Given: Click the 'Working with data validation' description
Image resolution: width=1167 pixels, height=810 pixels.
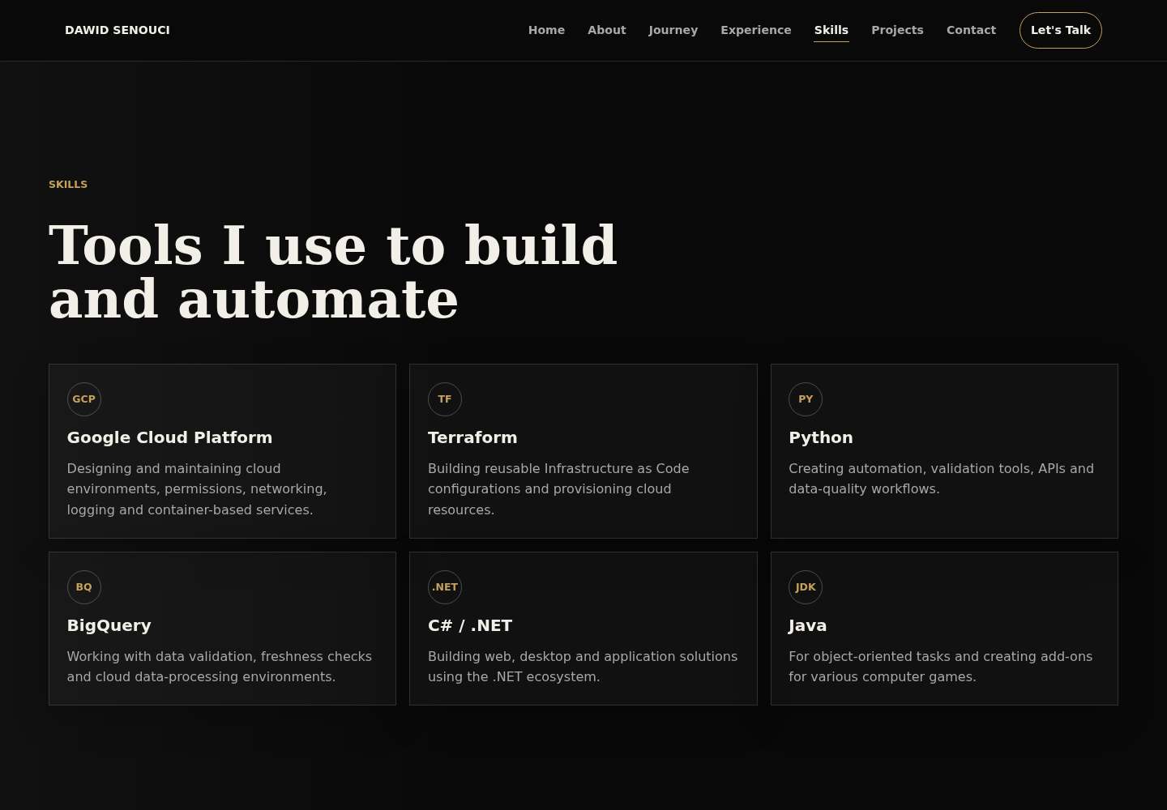Looking at the screenshot, I should point(220,667).
